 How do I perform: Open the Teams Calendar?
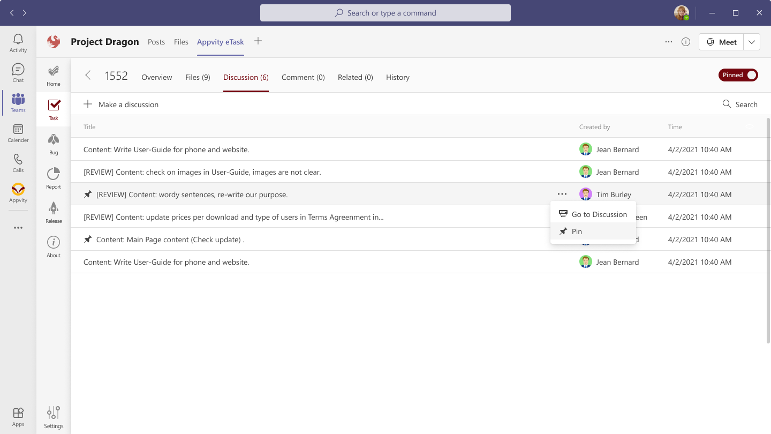[x=18, y=133]
